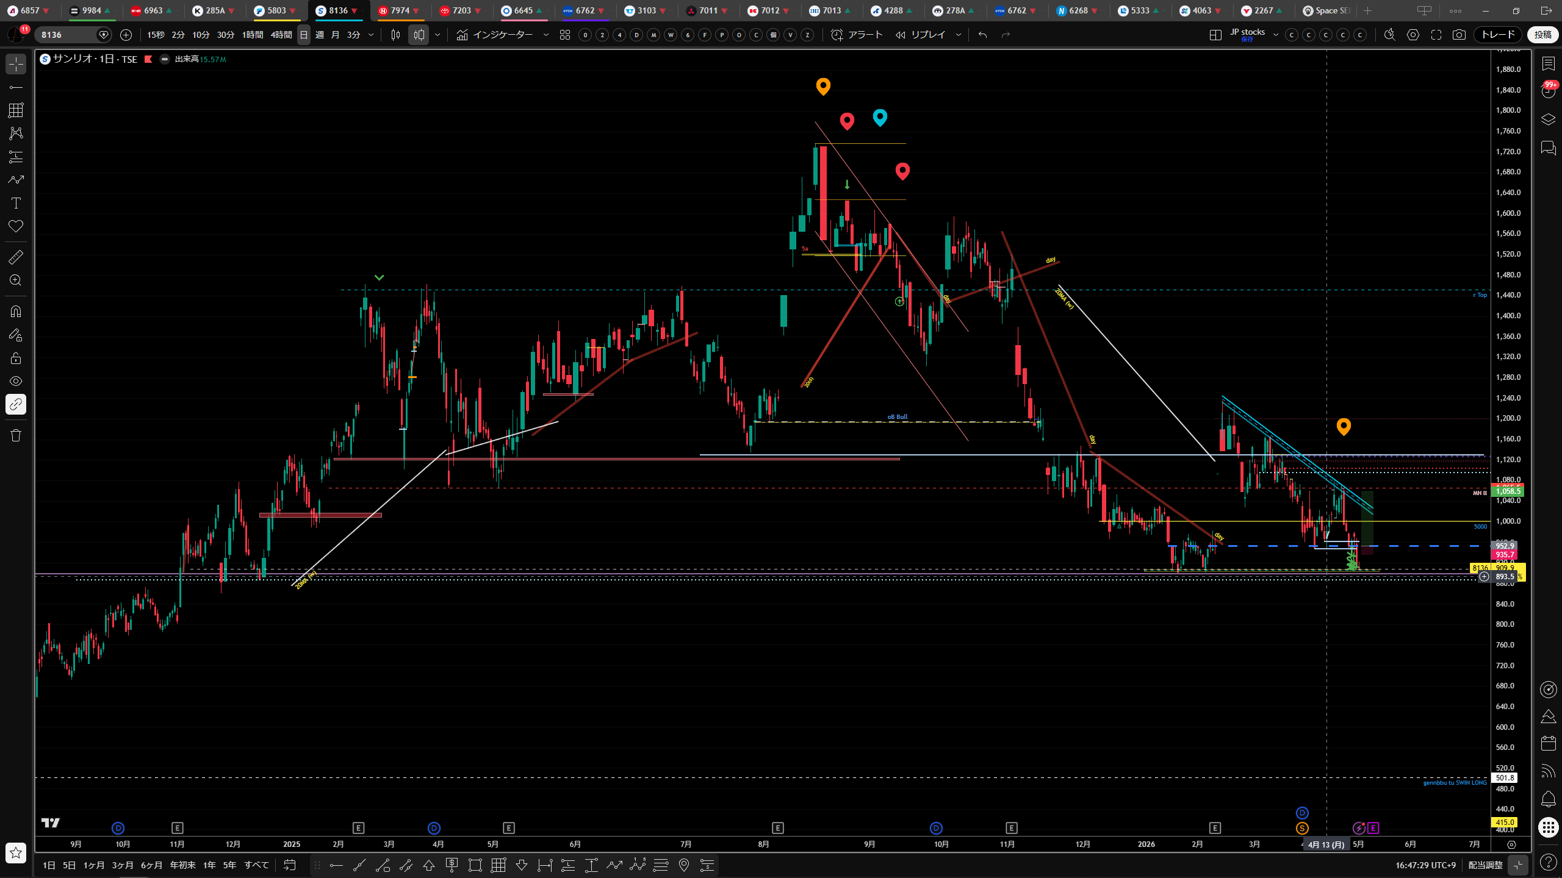
Task: Select the bar chart style icon
Action: click(x=395, y=35)
